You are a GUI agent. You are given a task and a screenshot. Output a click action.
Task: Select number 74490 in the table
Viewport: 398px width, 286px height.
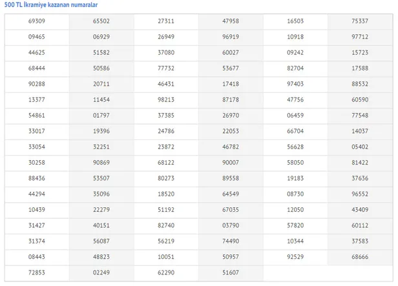coord(231,241)
